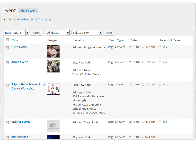Screen dimensions: 196x142
Task: Tick the Master Event row checkbox
Action: pos(7,122)
